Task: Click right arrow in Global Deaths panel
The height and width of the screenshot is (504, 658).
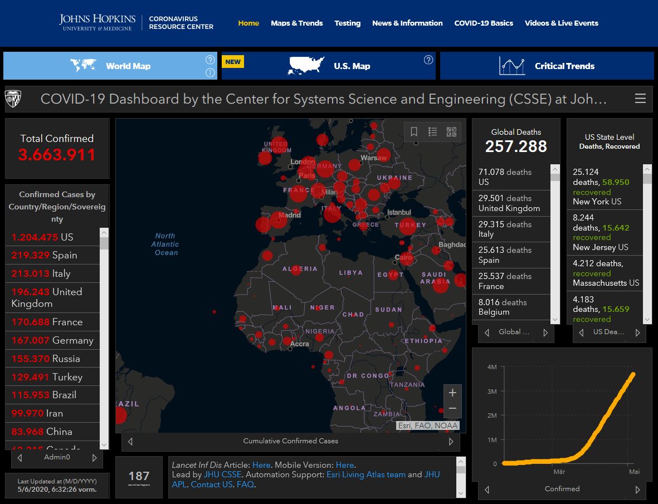Action: click(x=545, y=332)
